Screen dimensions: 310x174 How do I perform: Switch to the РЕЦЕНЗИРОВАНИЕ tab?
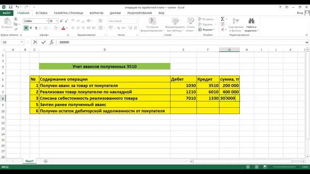coord(139,13)
